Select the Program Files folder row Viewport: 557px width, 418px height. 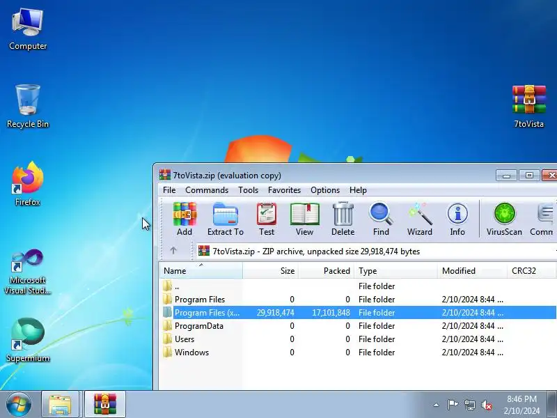pos(357,300)
